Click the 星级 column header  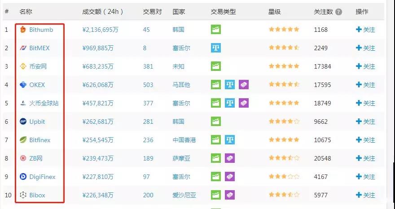coord(274,12)
